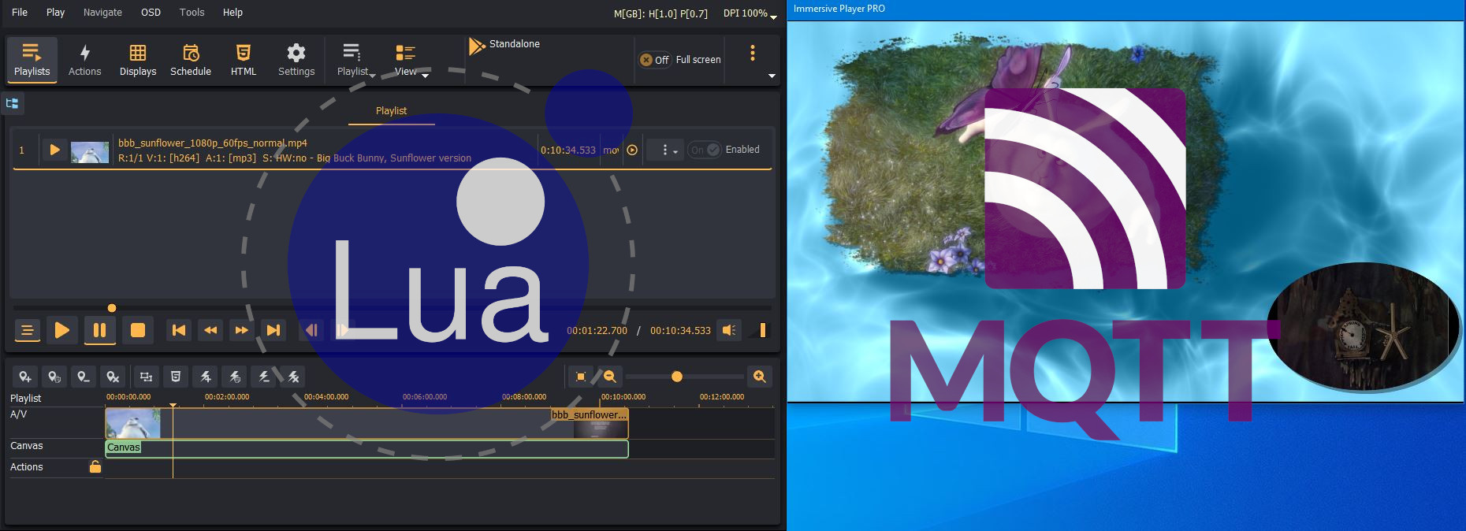Screen dimensions: 1466x531
Task: Remove a timeline marker
Action: pyautogui.click(x=84, y=377)
